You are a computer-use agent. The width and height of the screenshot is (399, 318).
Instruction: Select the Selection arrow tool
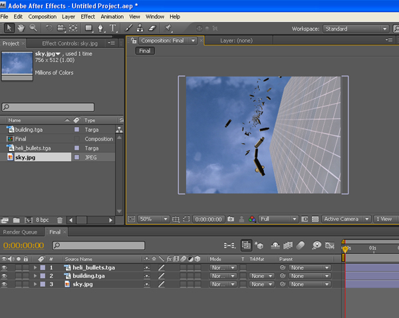click(x=9, y=28)
